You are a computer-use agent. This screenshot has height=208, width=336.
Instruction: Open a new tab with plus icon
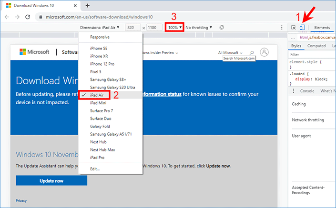click(87, 6)
